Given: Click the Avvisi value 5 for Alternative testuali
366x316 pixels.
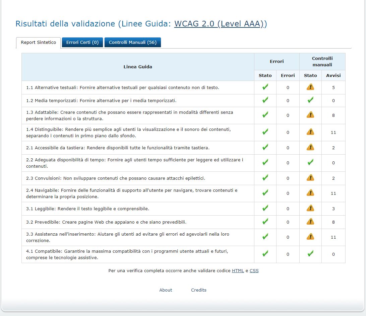Looking at the screenshot, I should coord(333,87).
